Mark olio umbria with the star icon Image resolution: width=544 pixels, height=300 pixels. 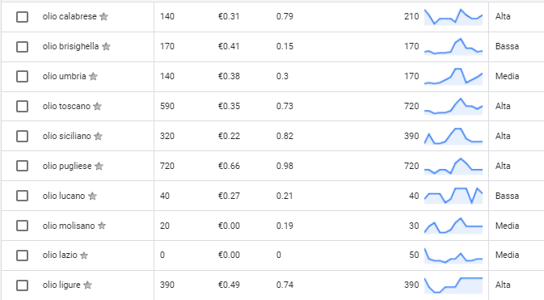pyautogui.click(x=93, y=76)
